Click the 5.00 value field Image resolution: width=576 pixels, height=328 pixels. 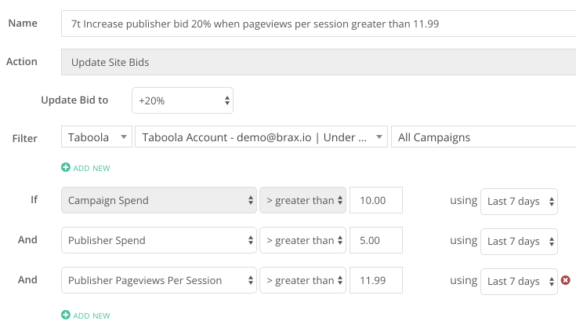tap(376, 240)
